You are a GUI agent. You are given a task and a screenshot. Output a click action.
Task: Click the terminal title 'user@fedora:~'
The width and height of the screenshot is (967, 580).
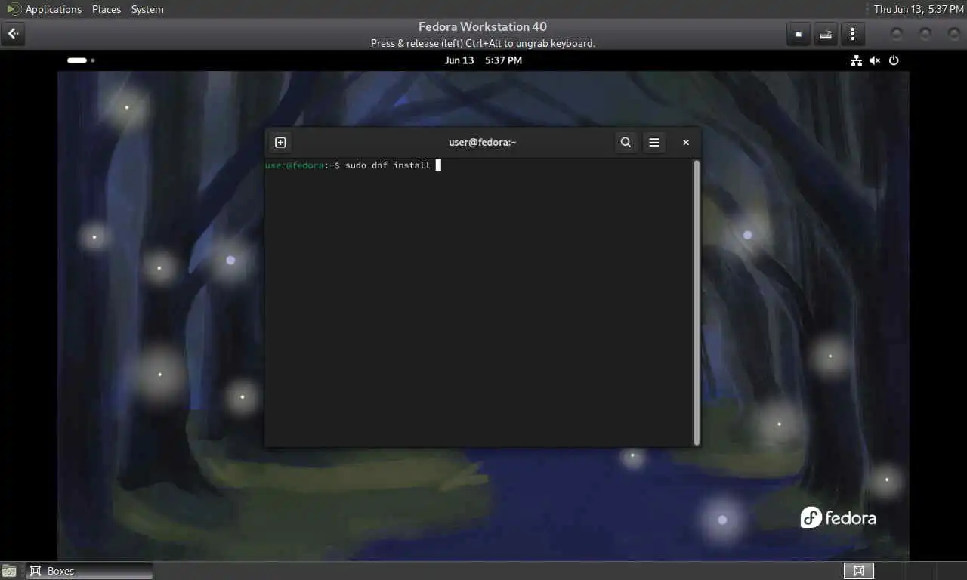pos(483,142)
